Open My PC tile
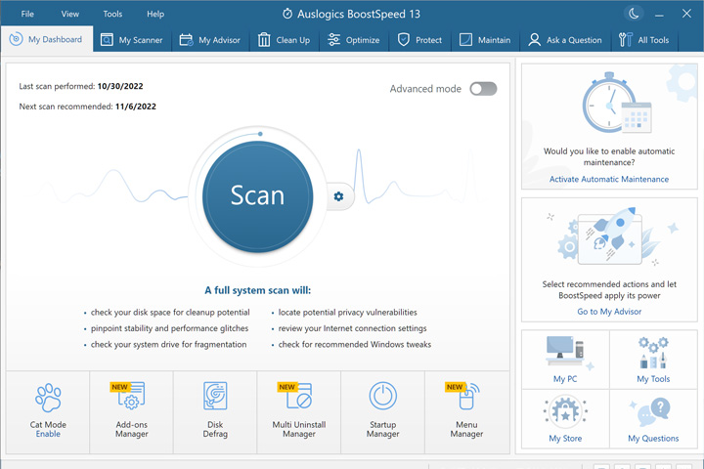This screenshot has width=704, height=469. [x=565, y=360]
